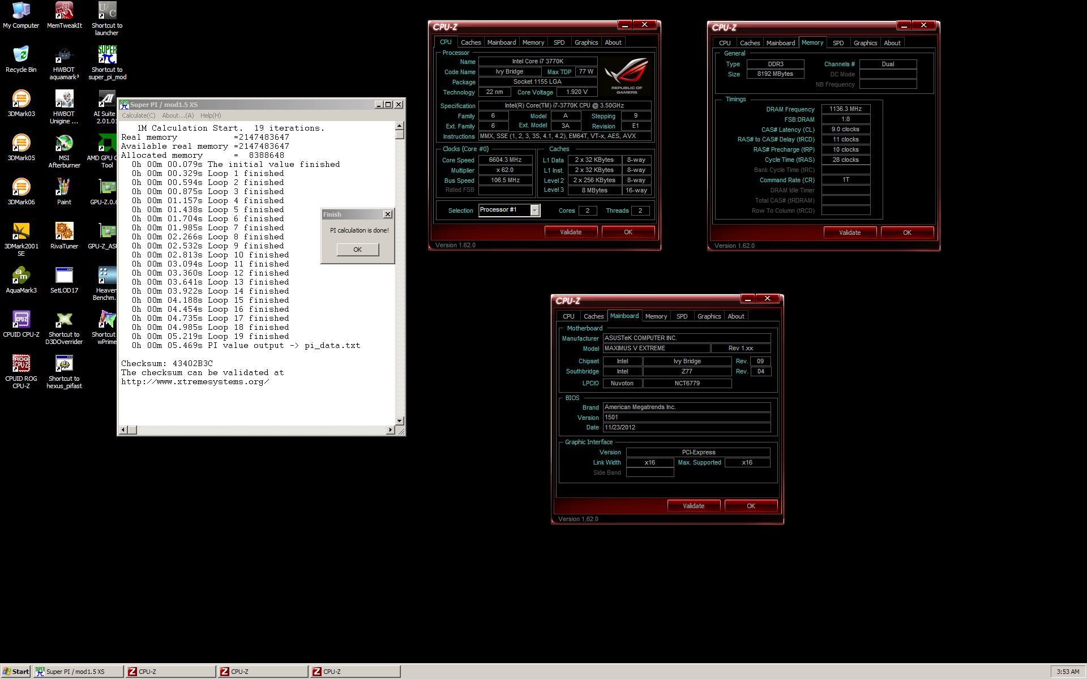The height and width of the screenshot is (679, 1087).
Task: Open the Calculate(C) menu in Super PI
Action: [138, 115]
